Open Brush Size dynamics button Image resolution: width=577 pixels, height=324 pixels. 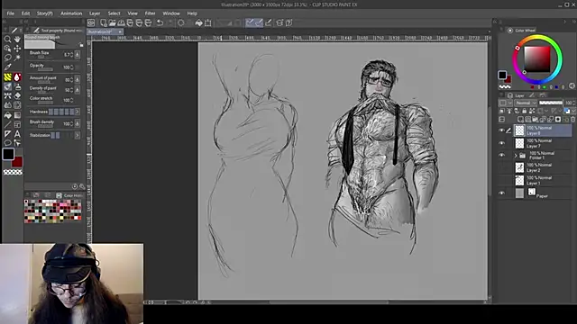point(78,55)
